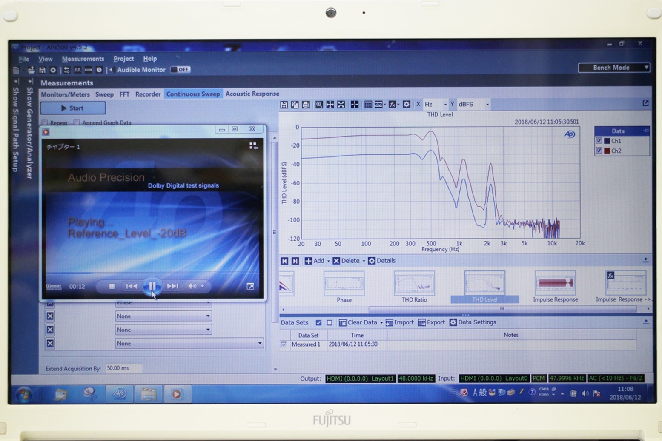Go to next result with arrow icon
Screen dimensions: 662x441
[x=295, y=261]
